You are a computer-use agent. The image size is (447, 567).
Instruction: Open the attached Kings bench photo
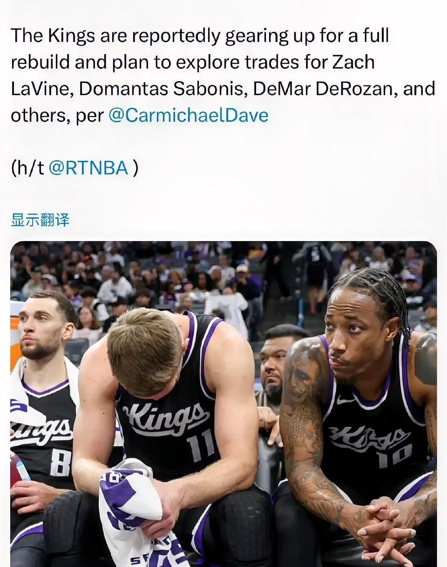pos(223,404)
